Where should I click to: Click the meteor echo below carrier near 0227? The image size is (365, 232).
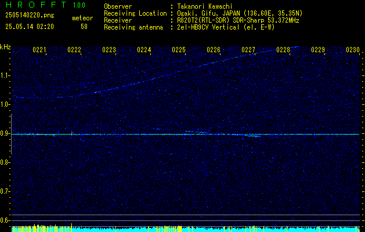click(x=252, y=136)
